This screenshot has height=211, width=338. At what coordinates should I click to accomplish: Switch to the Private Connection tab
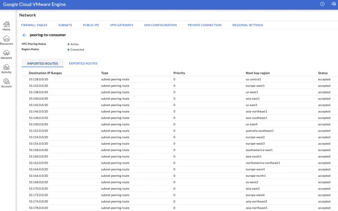coord(204,25)
